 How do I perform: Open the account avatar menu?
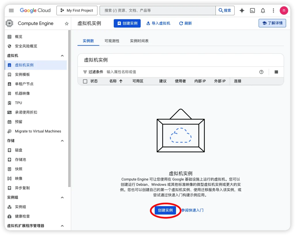pyautogui.click(x=284, y=10)
